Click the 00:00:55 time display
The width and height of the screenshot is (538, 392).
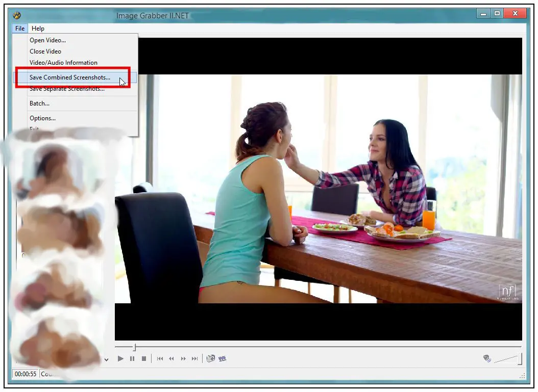(x=26, y=374)
